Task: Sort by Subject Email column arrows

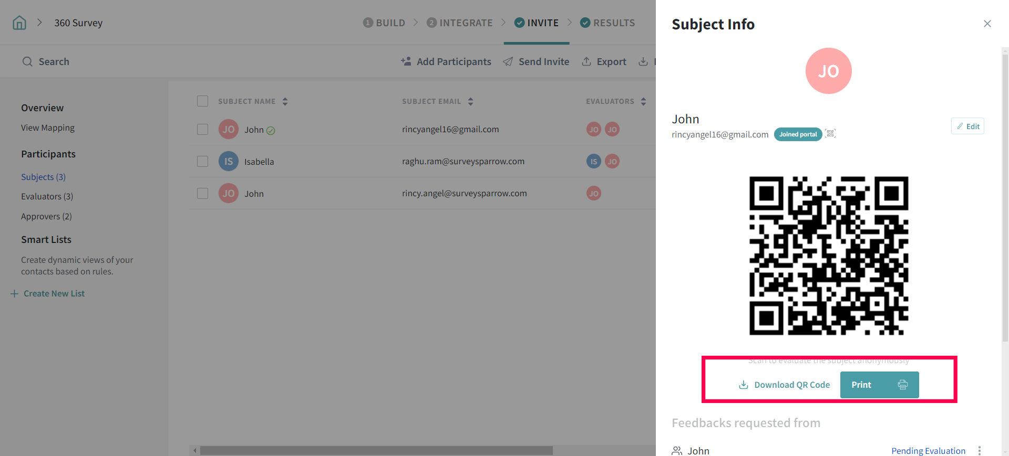Action: 470,101
